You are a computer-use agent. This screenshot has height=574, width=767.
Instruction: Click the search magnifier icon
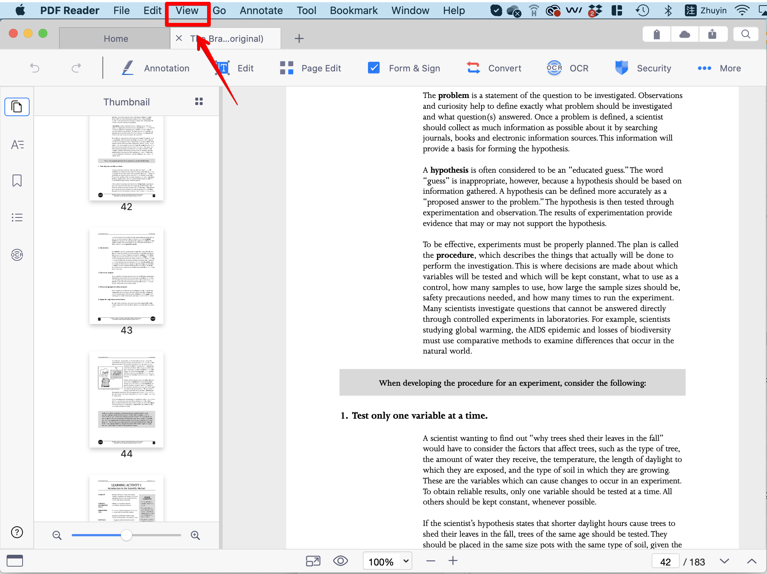pyautogui.click(x=746, y=34)
